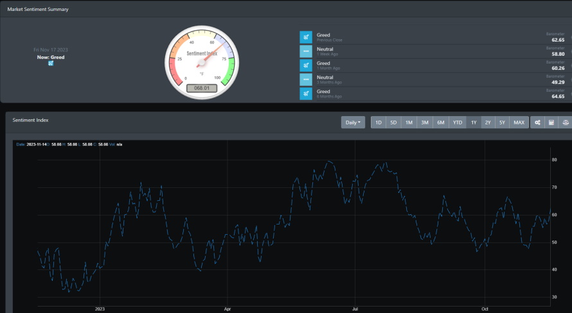Viewport: 572px width, 313px height.
Task: Click the Greed Previous Close row label
Action: [330, 37]
